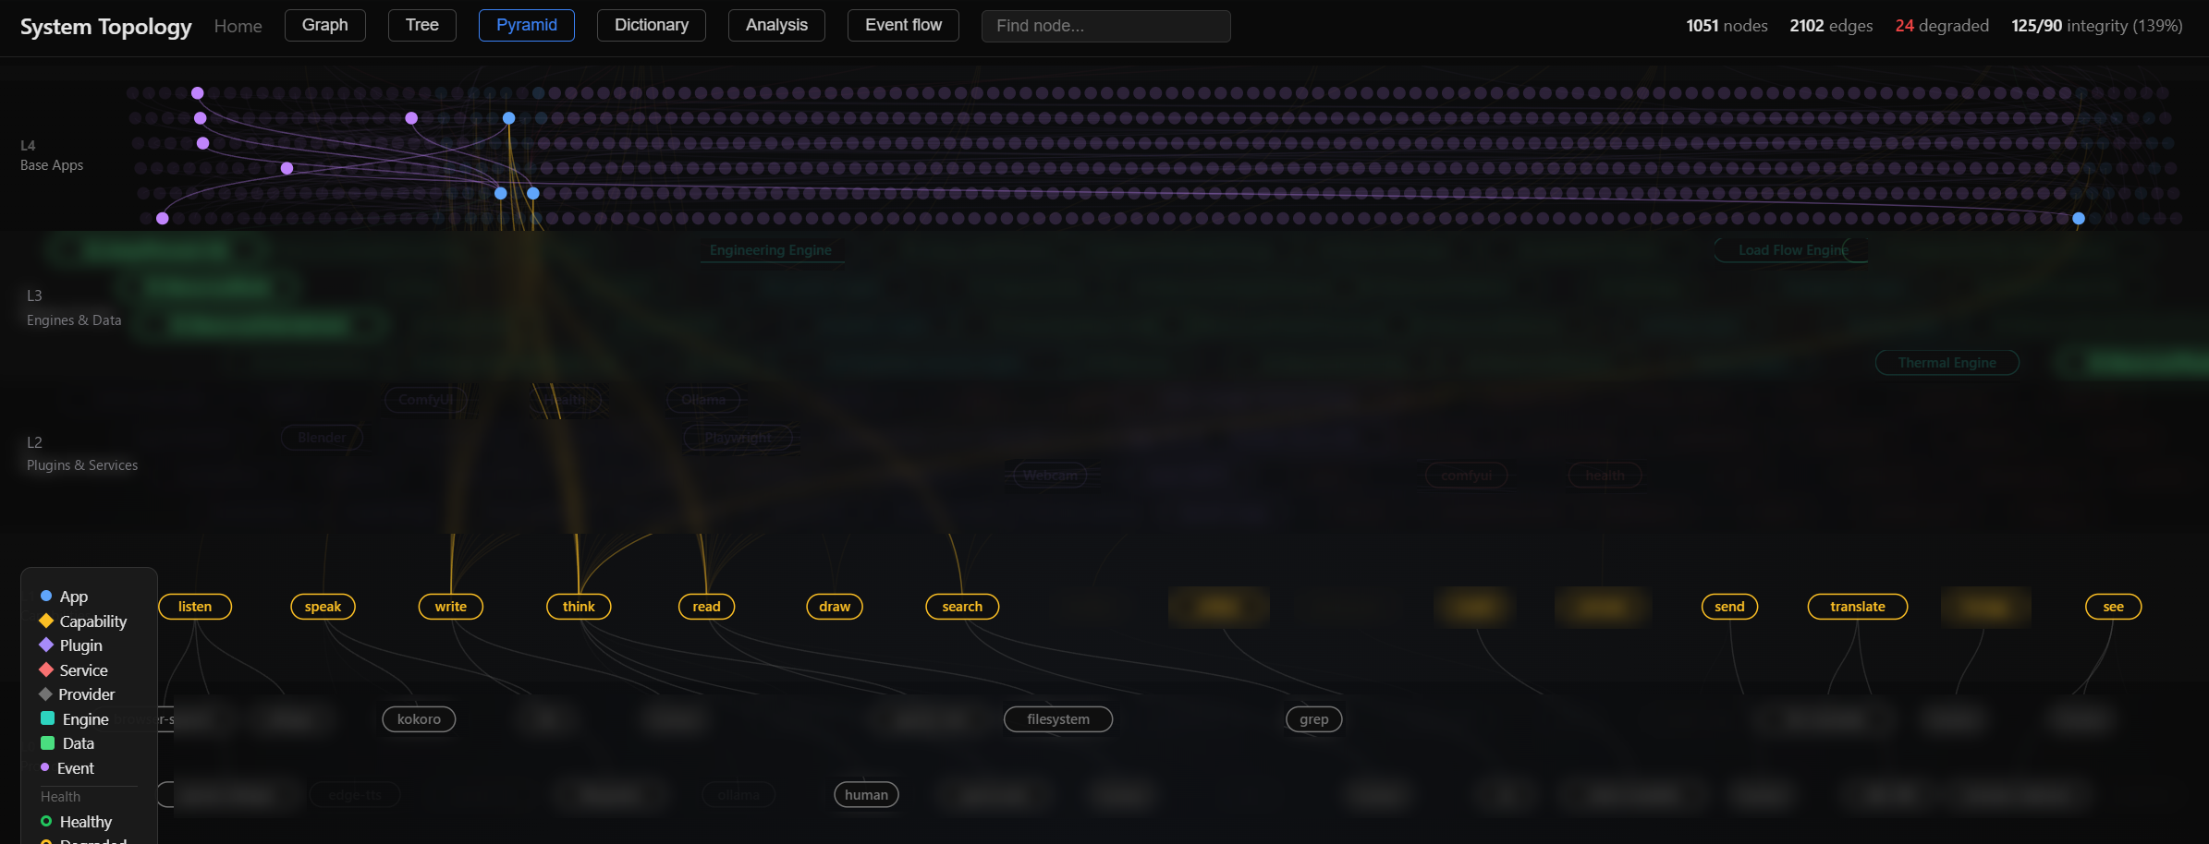Screen dimensions: 2209x844
Task: Select the listen capability node
Action: click(x=195, y=607)
